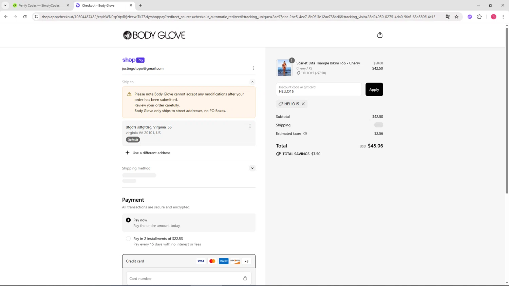Click the justingotopo@gmail.com email text
Image resolution: width=509 pixels, height=286 pixels.
(143, 68)
